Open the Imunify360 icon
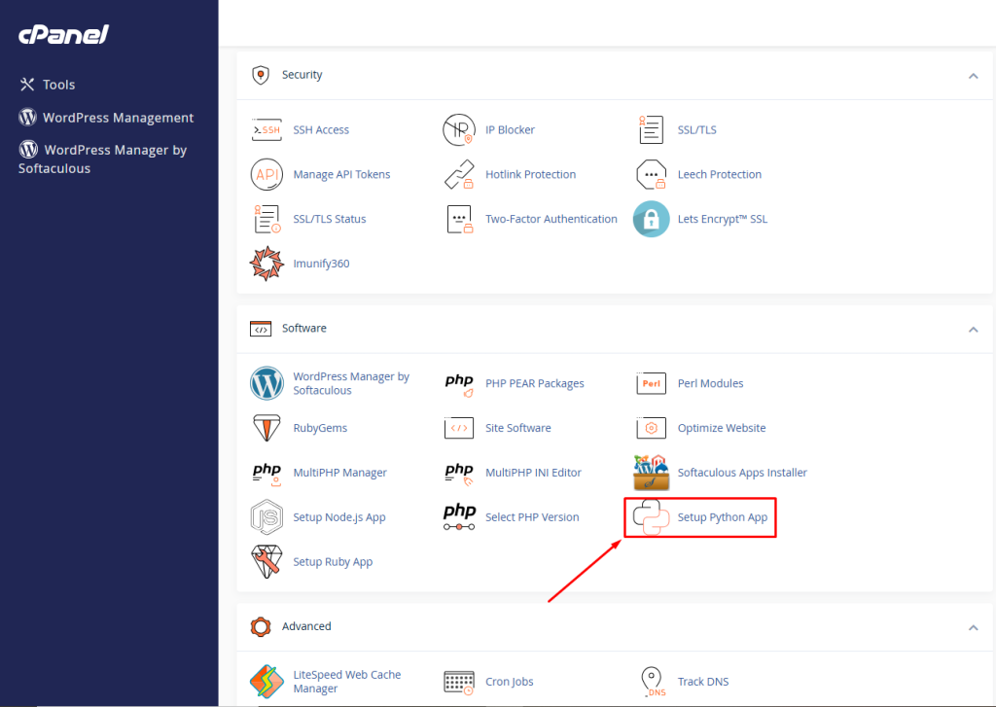996x707 pixels. coord(267,264)
